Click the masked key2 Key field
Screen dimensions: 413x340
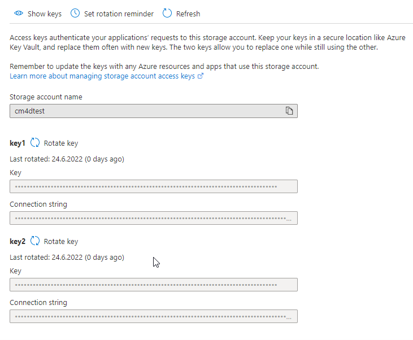[153, 285]
